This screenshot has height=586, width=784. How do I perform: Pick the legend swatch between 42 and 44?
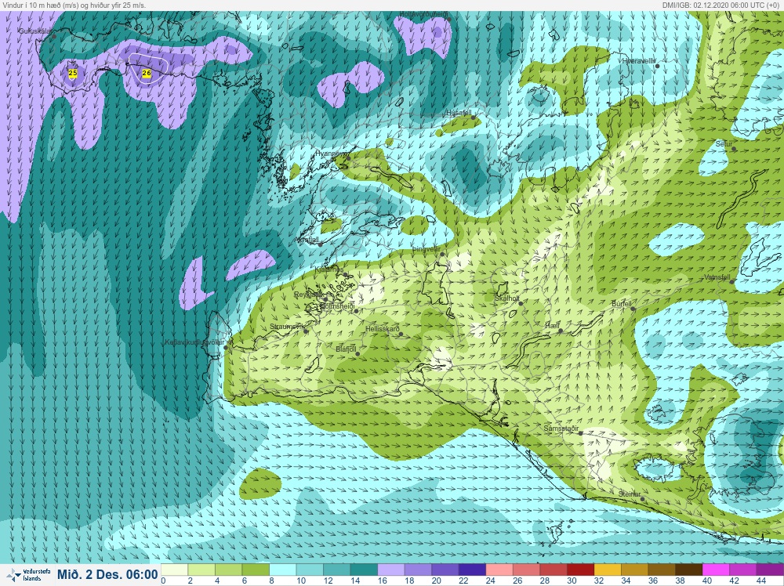click(x=742, y=570)
